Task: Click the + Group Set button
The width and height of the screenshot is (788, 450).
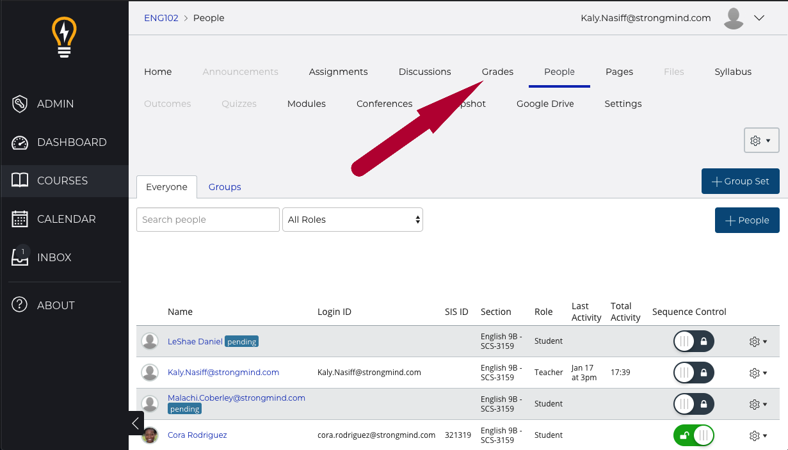Action: 741,181
